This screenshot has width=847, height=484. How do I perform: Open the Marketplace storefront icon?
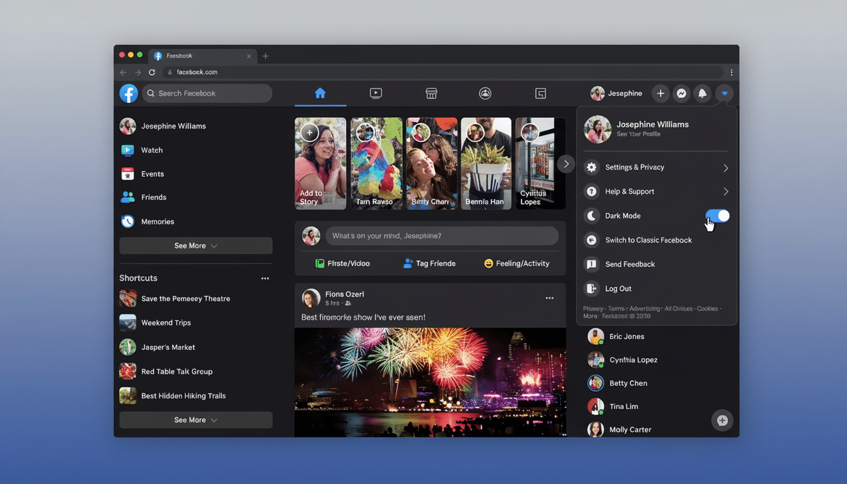coord(432,93)
